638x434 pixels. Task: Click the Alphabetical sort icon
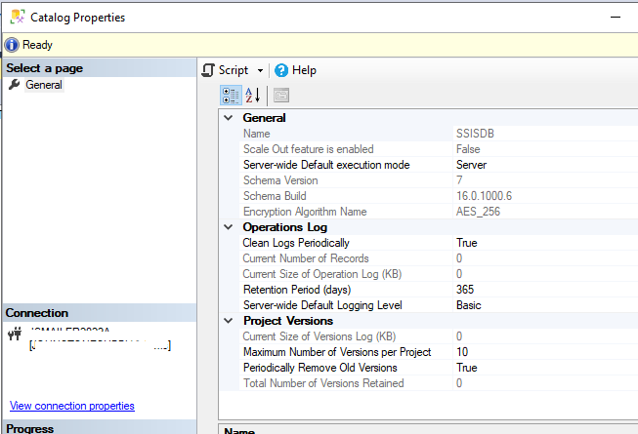252,96
